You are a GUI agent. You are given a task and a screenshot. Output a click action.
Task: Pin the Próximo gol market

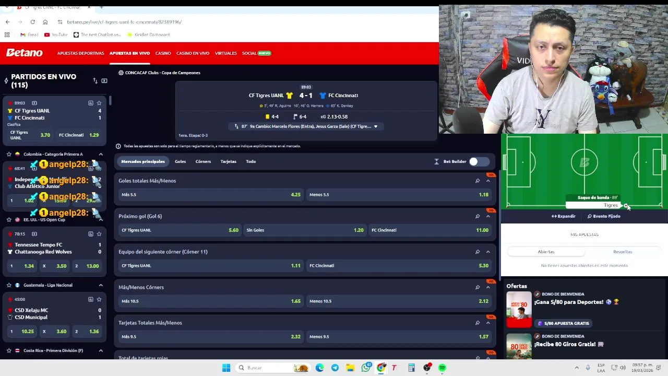tap(478, 216)
